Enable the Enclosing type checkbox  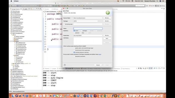pos(64,24)
